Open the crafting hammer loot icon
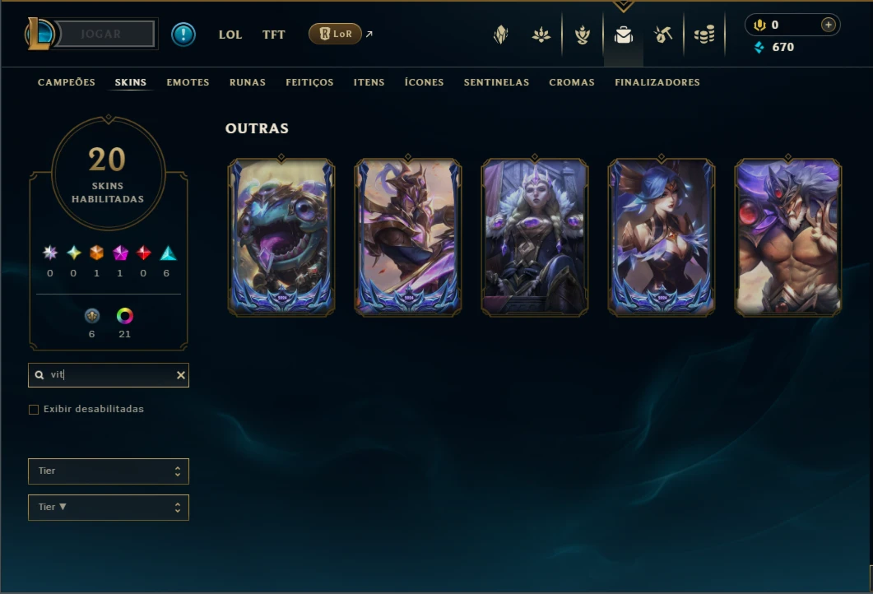The width and height of the screenshot is (873, 594). coord(663,35)
